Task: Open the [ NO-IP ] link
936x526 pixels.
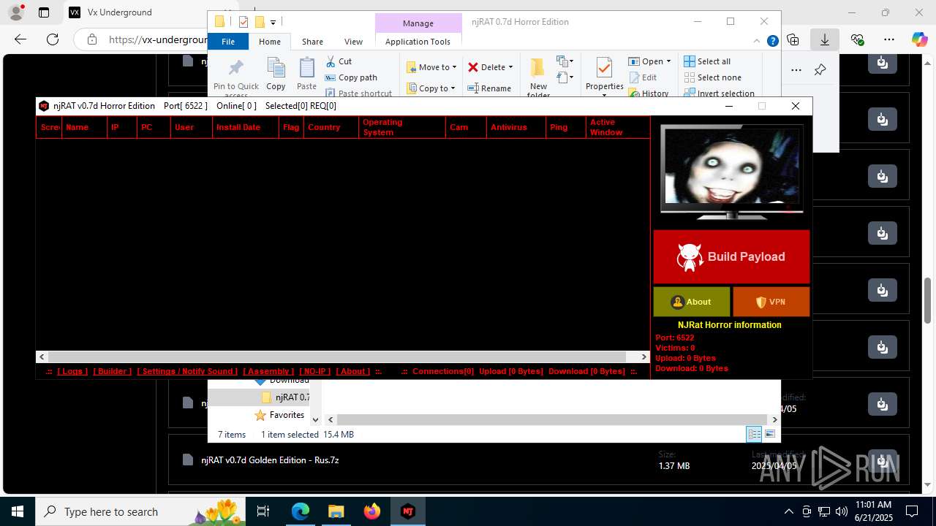Action: 315,371
